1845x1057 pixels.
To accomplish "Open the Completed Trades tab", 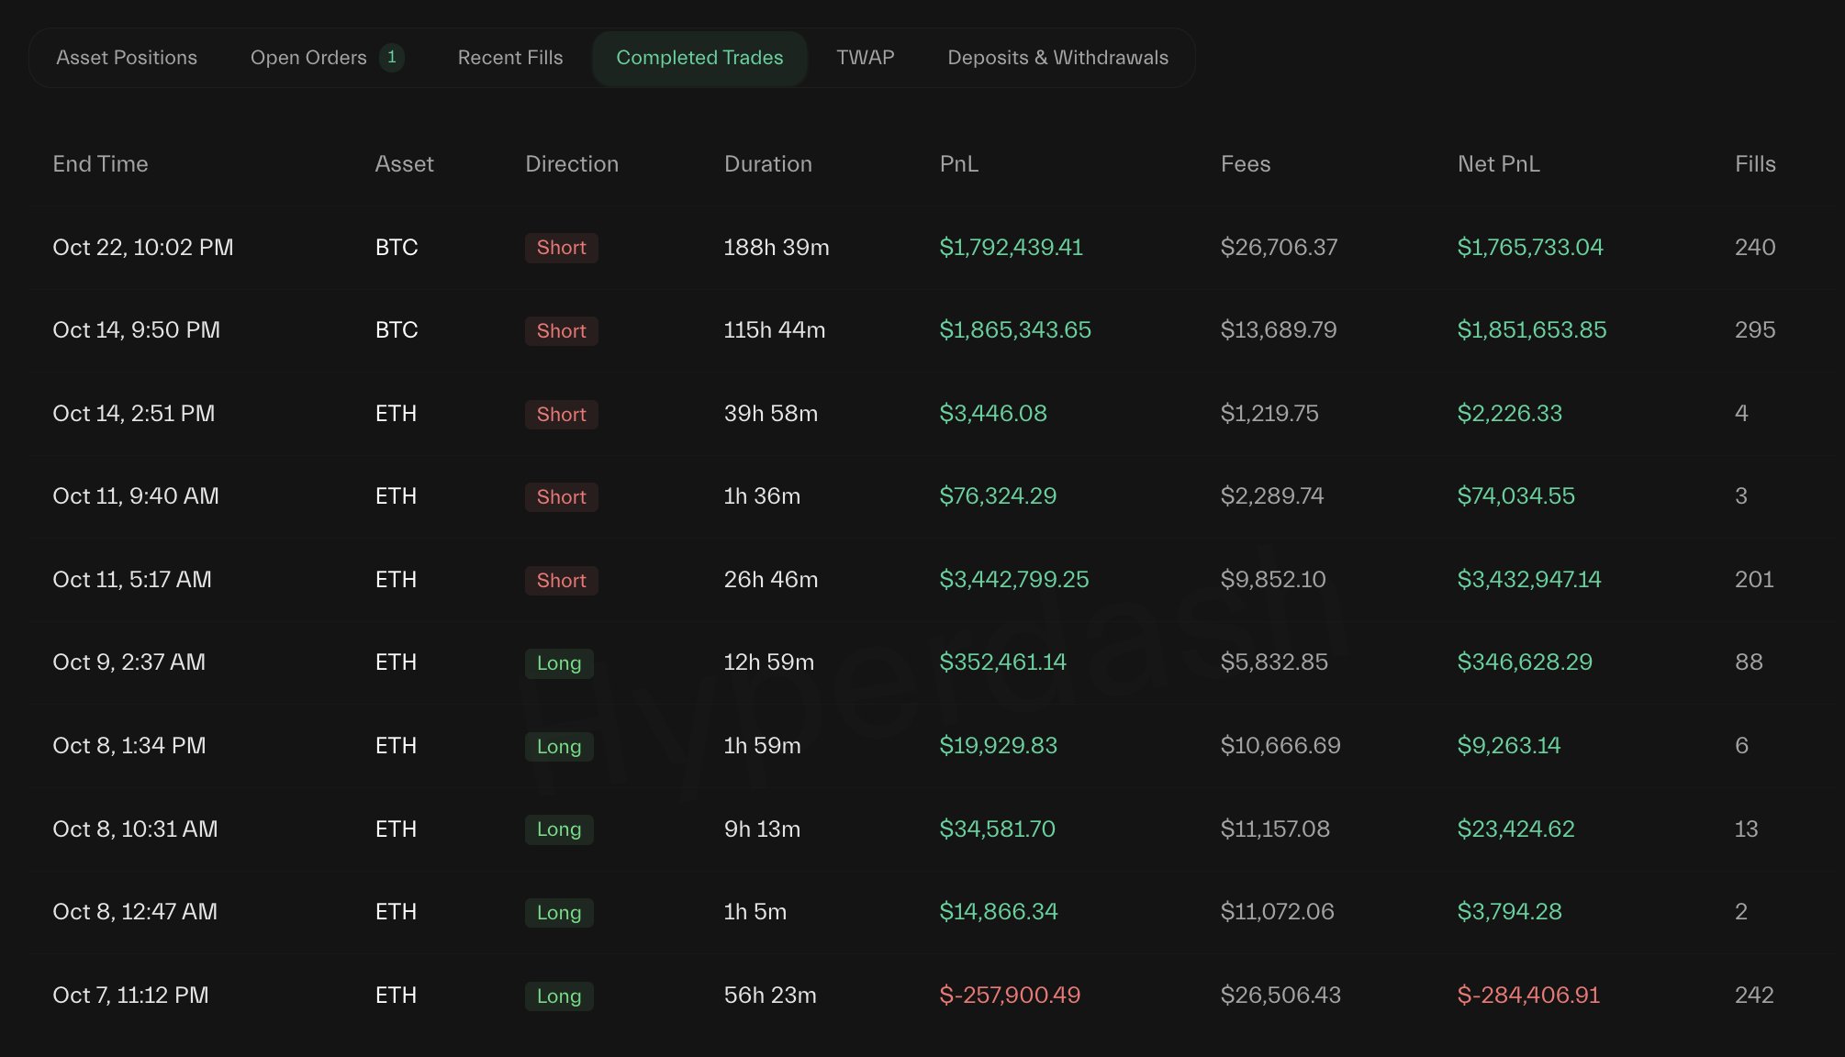I will point(699,58).
